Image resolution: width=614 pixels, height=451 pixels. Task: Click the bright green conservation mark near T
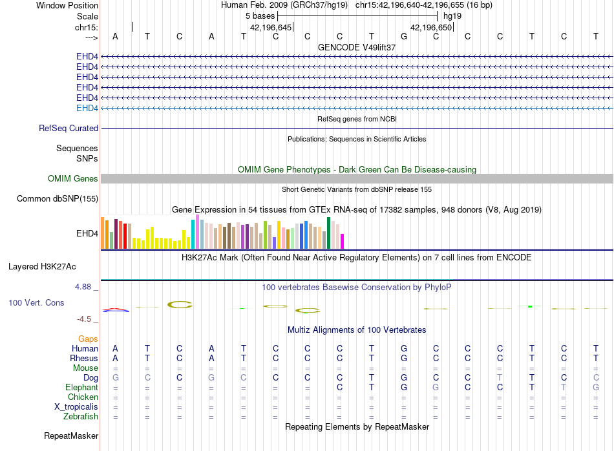point(530,306)
